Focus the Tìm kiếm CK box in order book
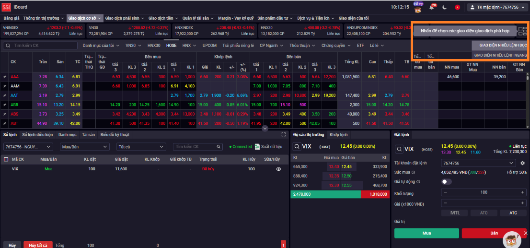Viewport: 530px width, 248px height. click(198, 146)
